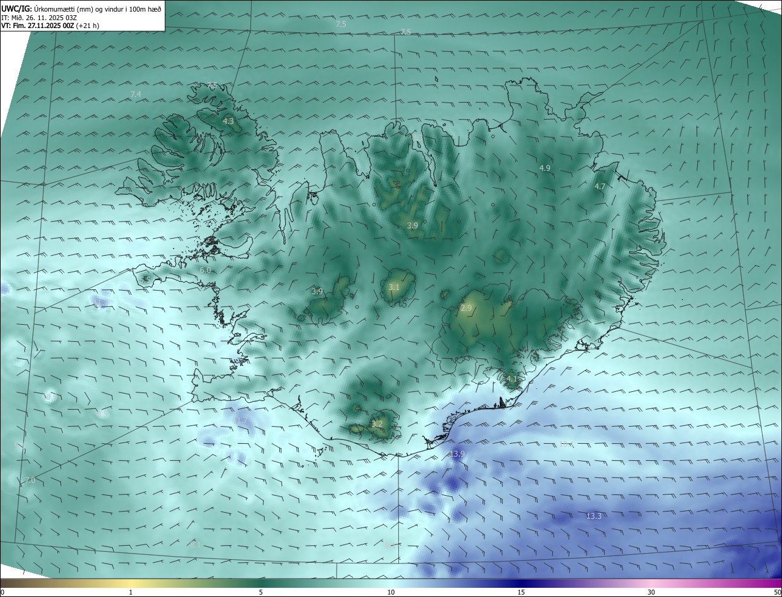
Task: Click the 6.0 value label on the map
Action: click(205, 270)
